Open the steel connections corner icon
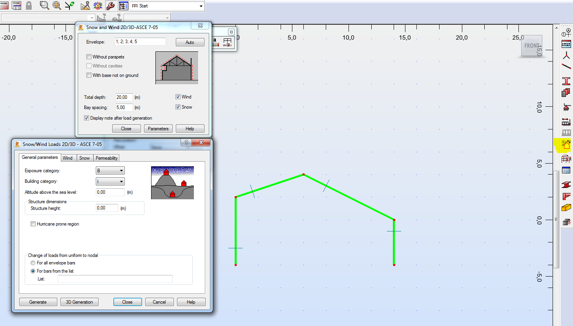The width and height of the screenshot is (573, 326). tap(566, 196)
